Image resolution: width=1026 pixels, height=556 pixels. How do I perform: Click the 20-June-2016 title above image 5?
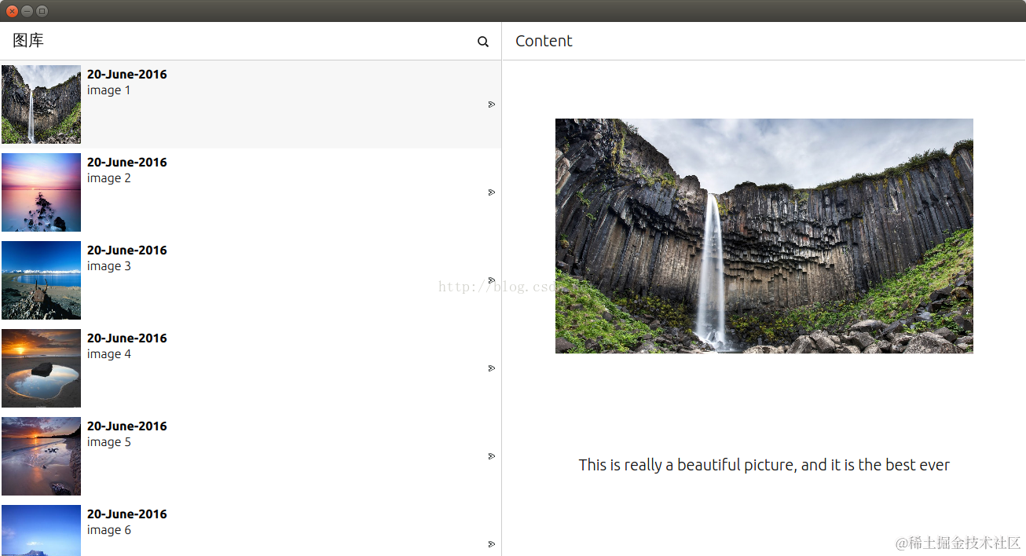(127, 426)
